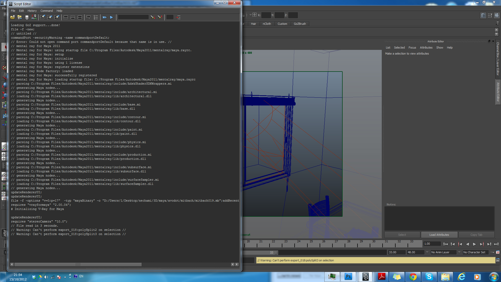Click the Copy Tab button
Viewport: 501px width, 282px height.
click(476, 235)
